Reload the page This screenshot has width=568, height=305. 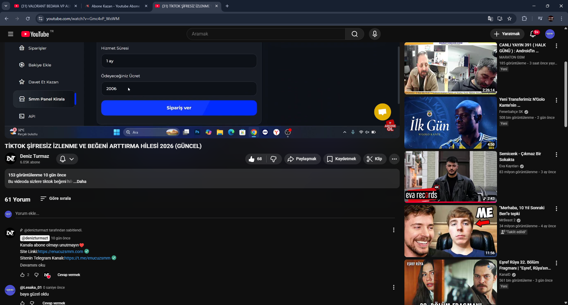[28, 19]
